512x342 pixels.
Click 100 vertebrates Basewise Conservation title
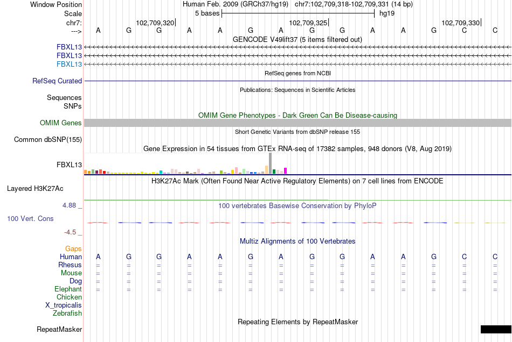click(297, 205)
